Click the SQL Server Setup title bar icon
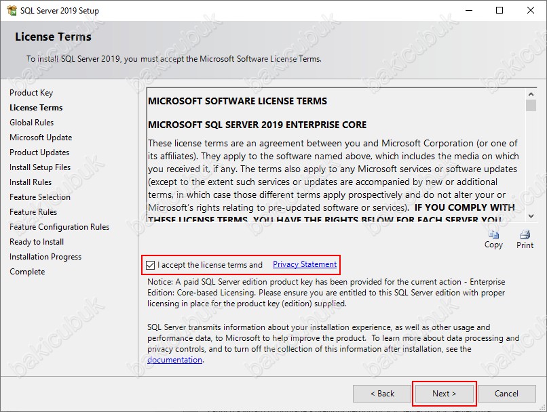This screenshot has height=412, width=547. (12, 10)
